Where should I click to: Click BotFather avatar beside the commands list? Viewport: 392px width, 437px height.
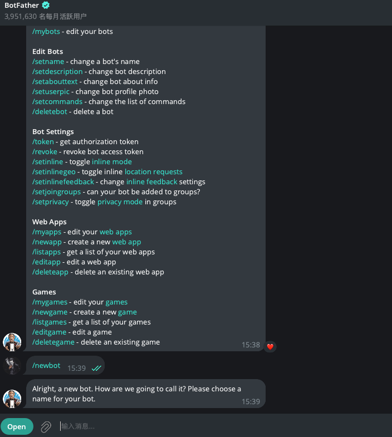[12, 342]
